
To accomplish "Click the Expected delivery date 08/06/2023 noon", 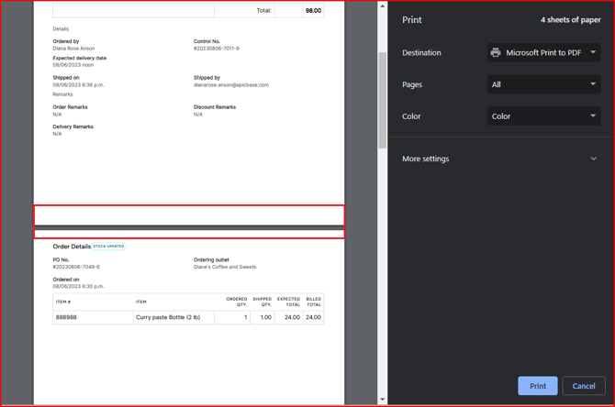I will pos(73,65).
